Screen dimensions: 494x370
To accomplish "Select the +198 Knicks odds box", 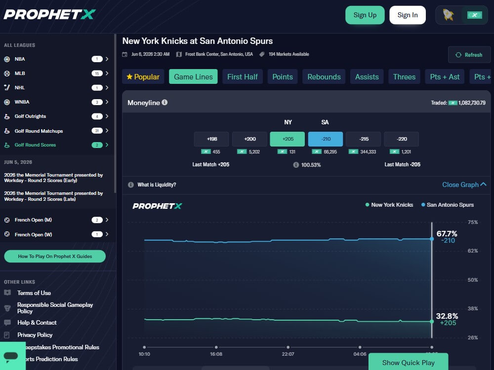I will [x=211, y=139].
